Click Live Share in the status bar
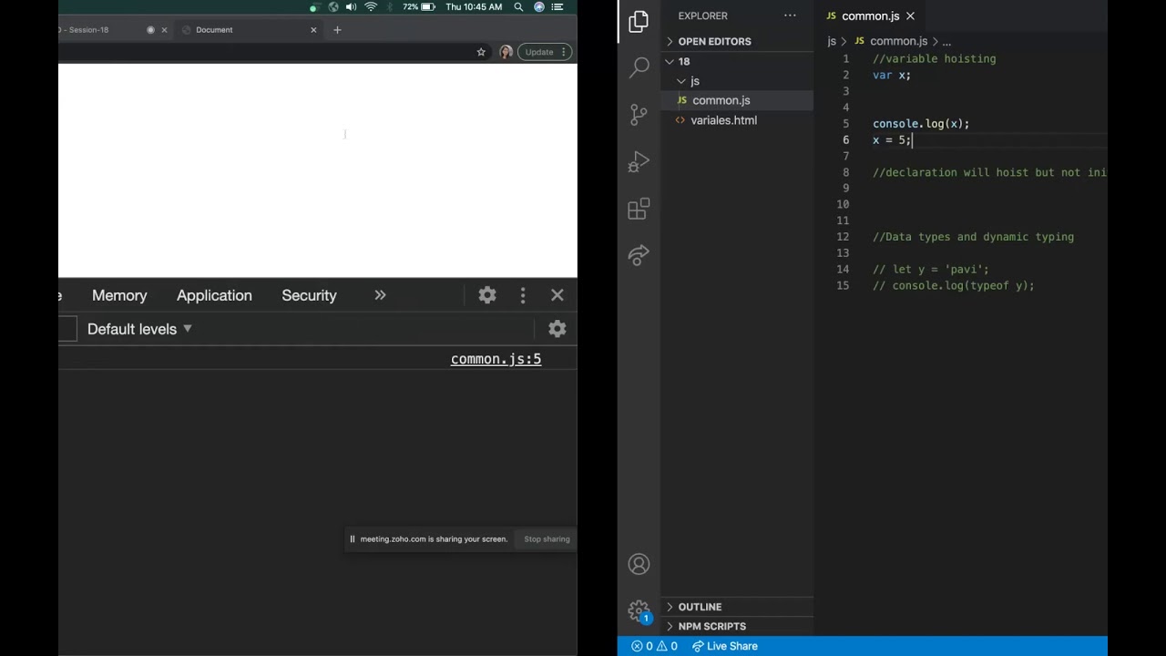Image resolution: width=1166 pixels, height=656 pixels. (x=725, y=646)
